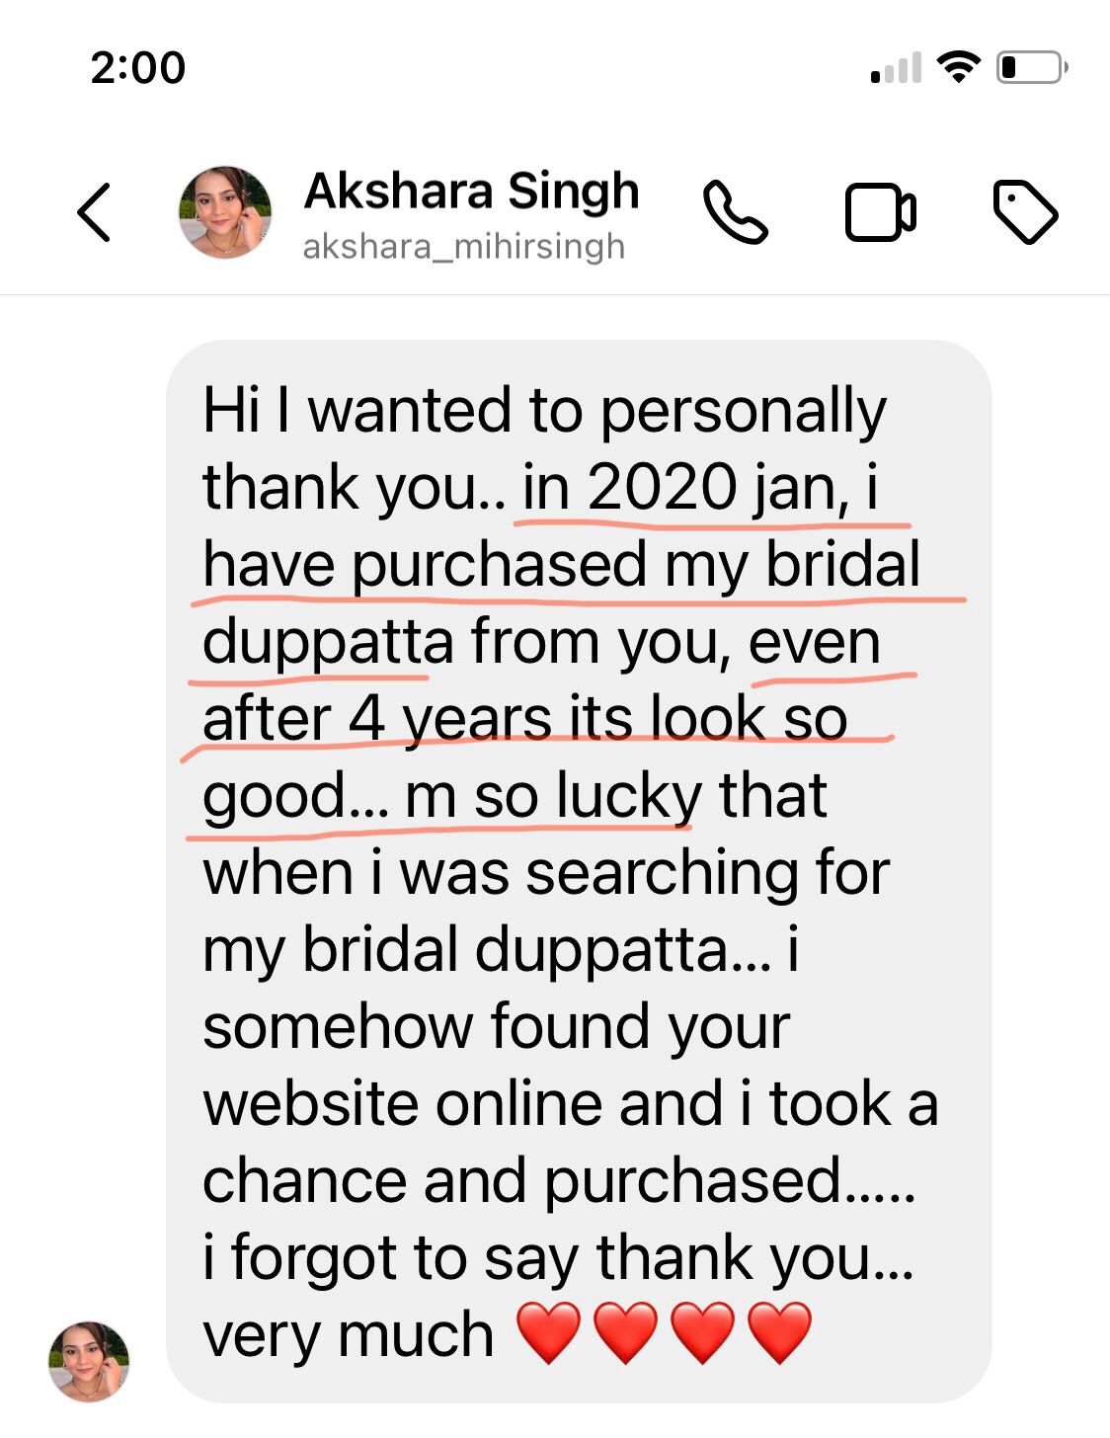Open Akshara Singh's header profile picture
Viewport: 1110px width, 1438px height.
[225, 212]
